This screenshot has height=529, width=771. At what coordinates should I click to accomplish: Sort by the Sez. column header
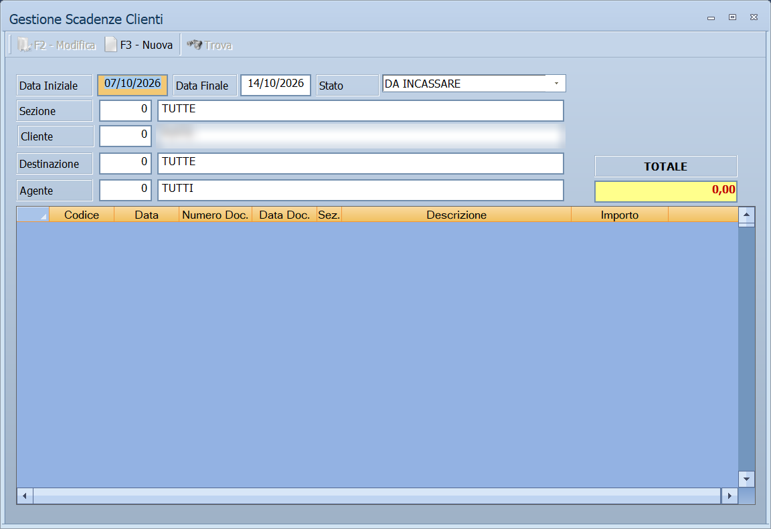329,215
